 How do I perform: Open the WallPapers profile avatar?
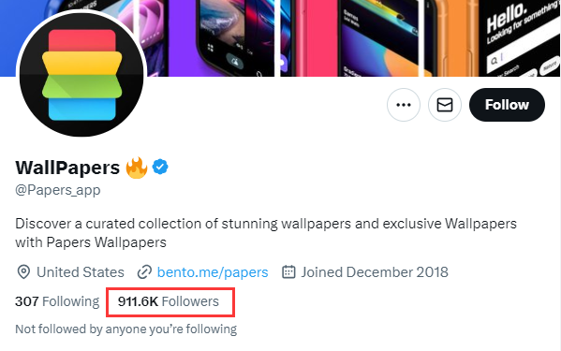[x=81, y=74]
